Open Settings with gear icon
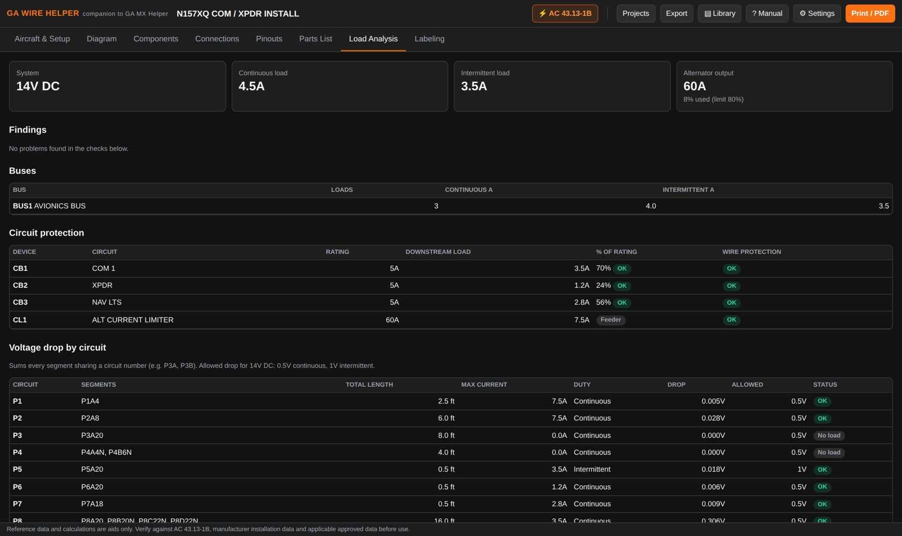Image resolution: width=902 pixels, height=536 pixels. [x=817, y=14]
